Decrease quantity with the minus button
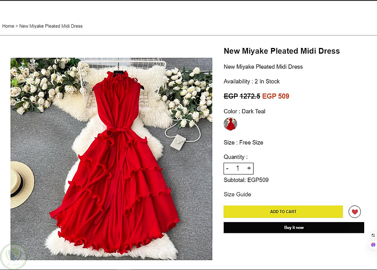This screenshot has height=270, width=377. pyautogui.click(x=227, y=168)
